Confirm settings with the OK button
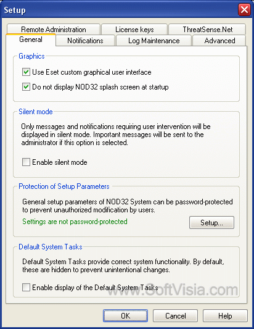 click(125, 315)
